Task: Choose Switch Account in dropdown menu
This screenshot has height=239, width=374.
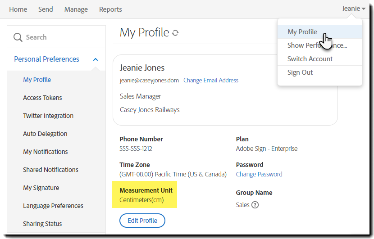Action: coord(310,59)
